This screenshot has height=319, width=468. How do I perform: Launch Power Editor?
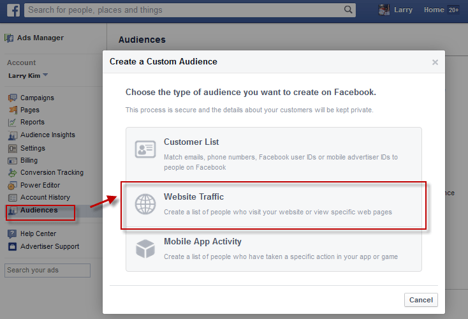[40, 185]
